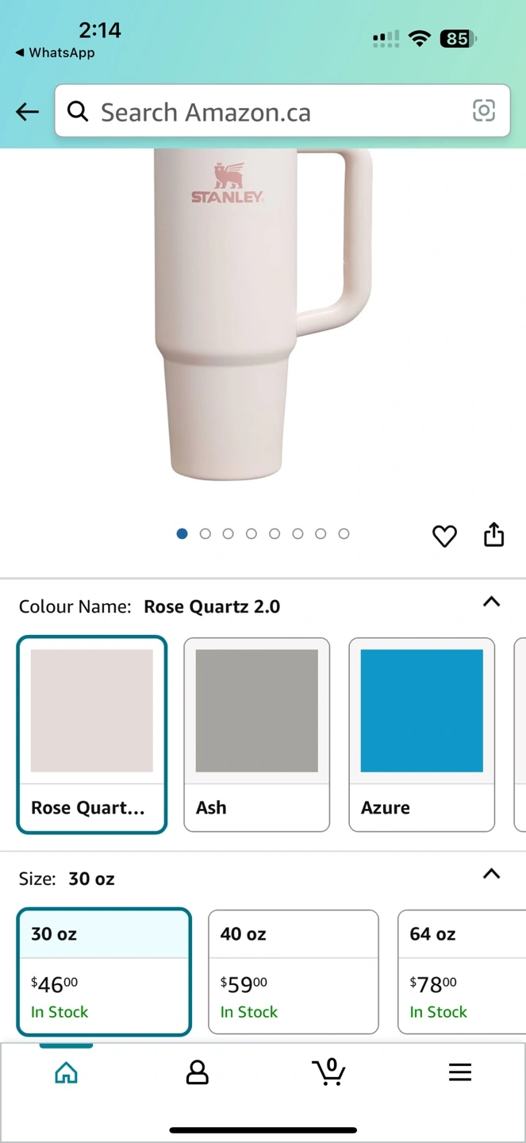Select the 30 oz size option
The height and width of the screenshot is (1143, 526).
(104, 972)
